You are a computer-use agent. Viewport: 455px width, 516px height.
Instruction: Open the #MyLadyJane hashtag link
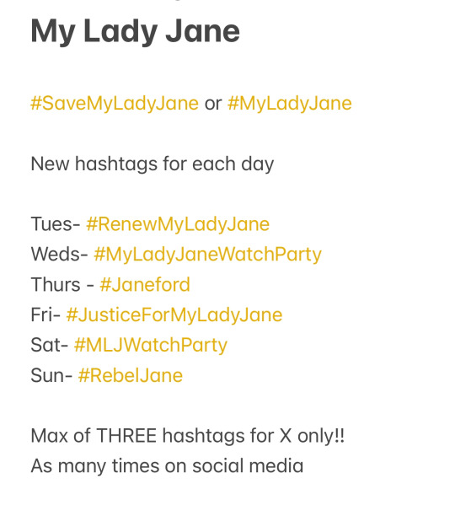pyautogui.click(x=290, y=104)
